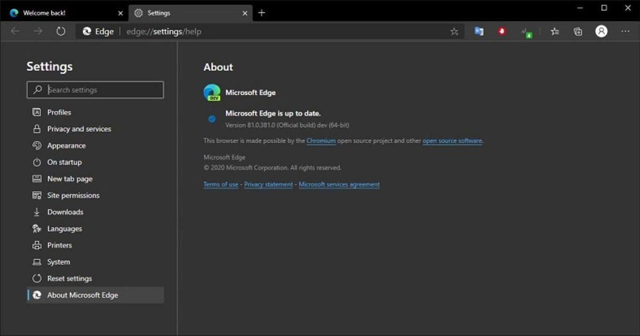Click the Microsoft Translator extension icon
This screenshot has height=336, width=640.
(478, 31)
